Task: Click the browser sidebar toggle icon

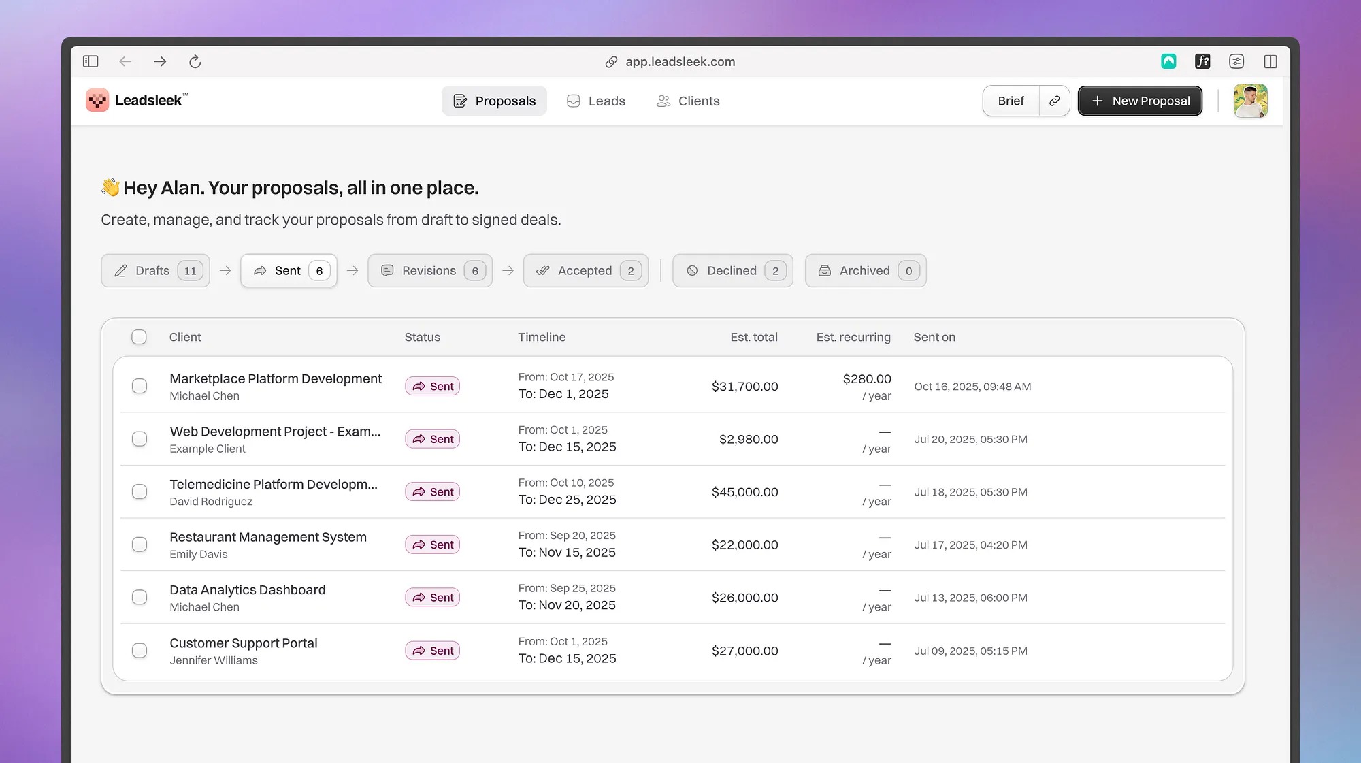Action: (x=91, y=61)
